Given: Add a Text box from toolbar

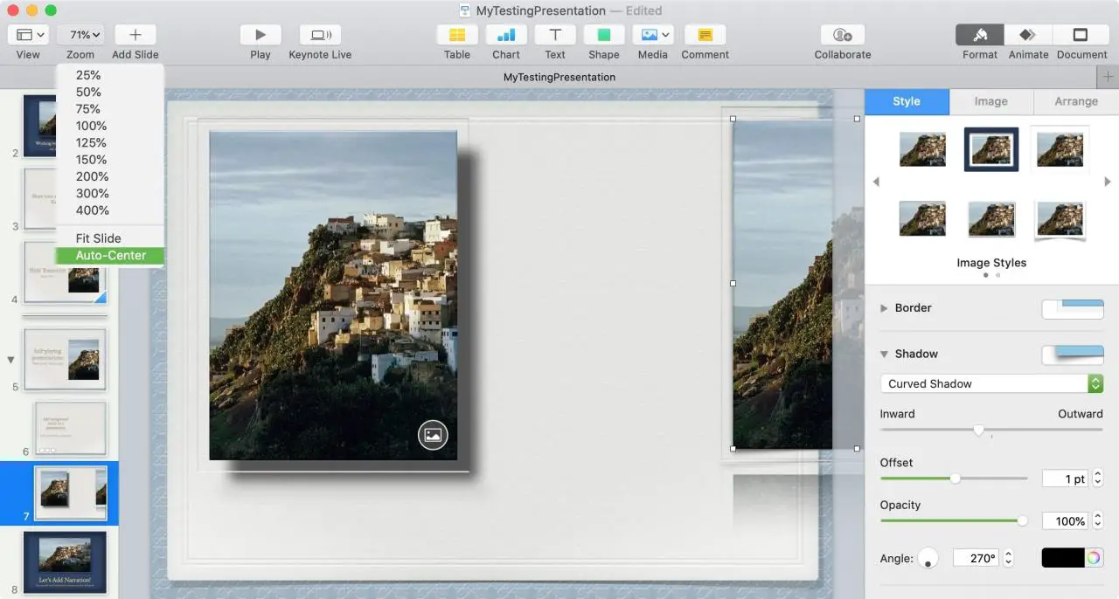Looking at the screenshot, I should pyautogui.click(x=554, y=35).
